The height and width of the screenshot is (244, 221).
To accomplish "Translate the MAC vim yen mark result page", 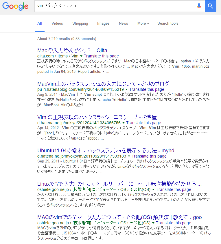I will pyautogui.click(x=174, y=223).
